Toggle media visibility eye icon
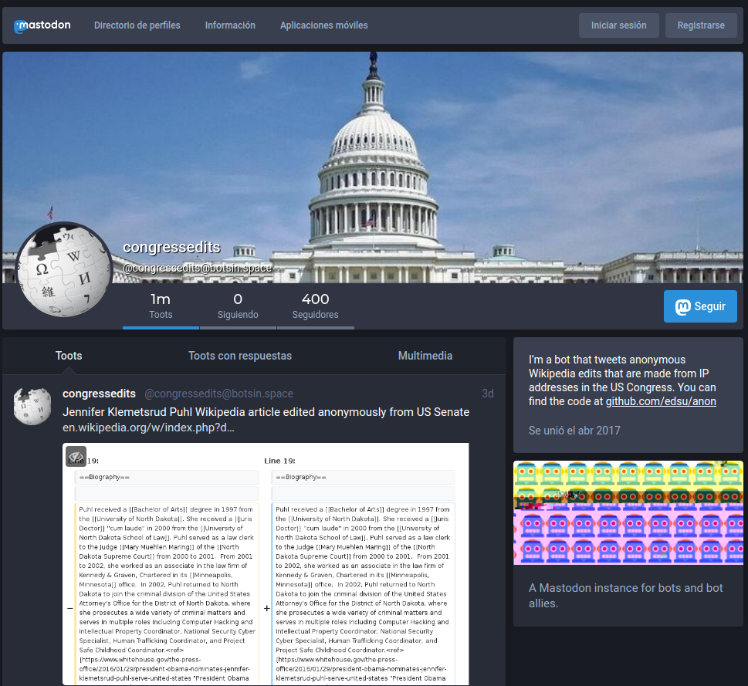The width and height of the screenshot is (748, 686). 76,457
